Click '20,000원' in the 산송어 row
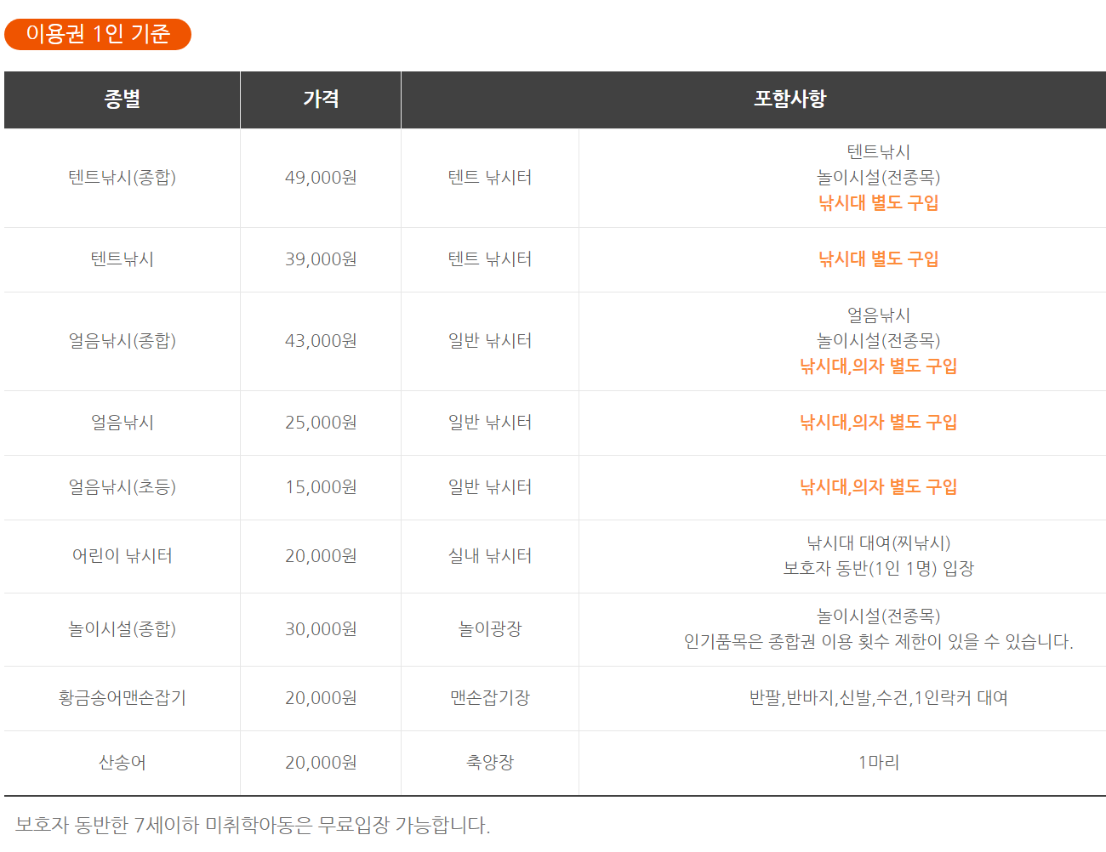The image size is (1106, 852). [321, 763]
